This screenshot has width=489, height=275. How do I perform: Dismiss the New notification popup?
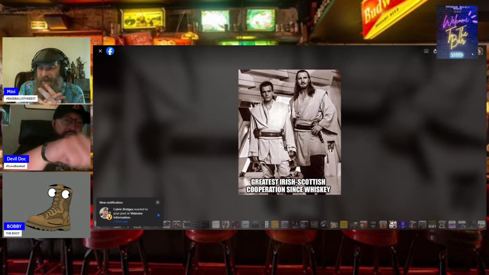tap(157, 202)
